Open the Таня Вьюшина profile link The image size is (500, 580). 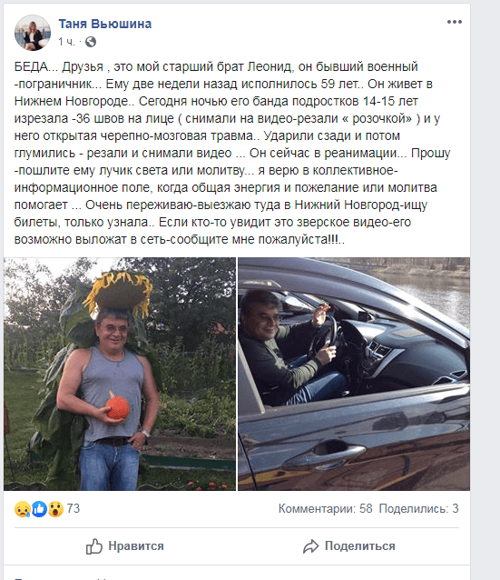(x=105, y=24)
